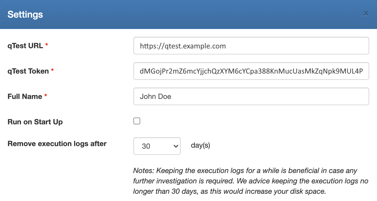377x201 pixels.
Task: Click the Remove execution logs after label
Action: point(57,143)
